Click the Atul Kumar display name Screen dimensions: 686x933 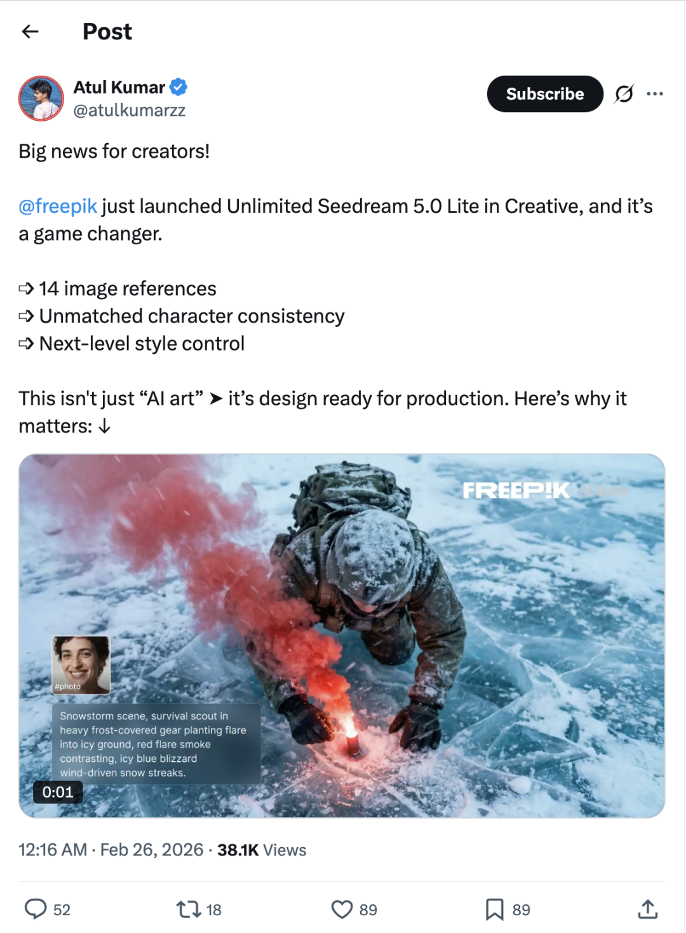click(119, 86)
